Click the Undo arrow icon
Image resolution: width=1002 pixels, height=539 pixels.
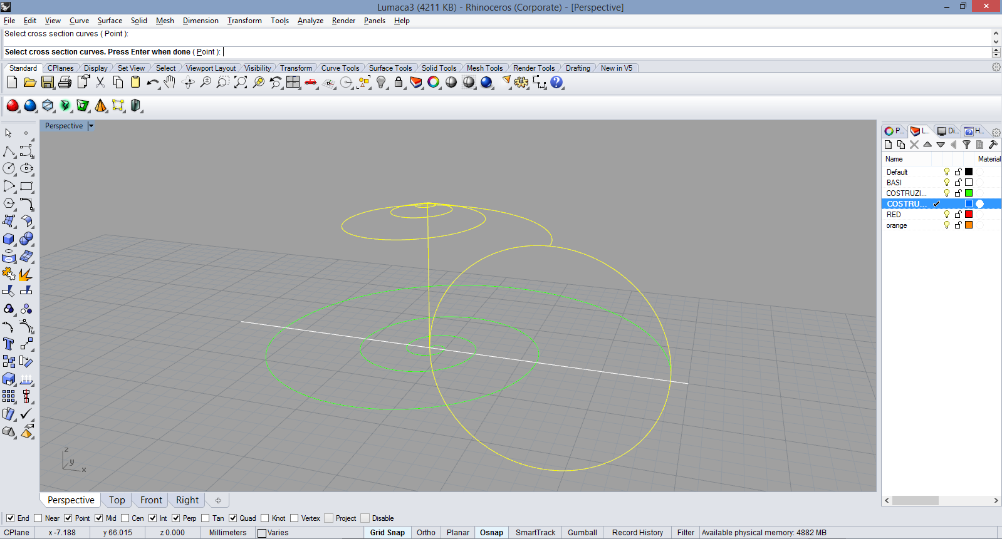[153, 82]
